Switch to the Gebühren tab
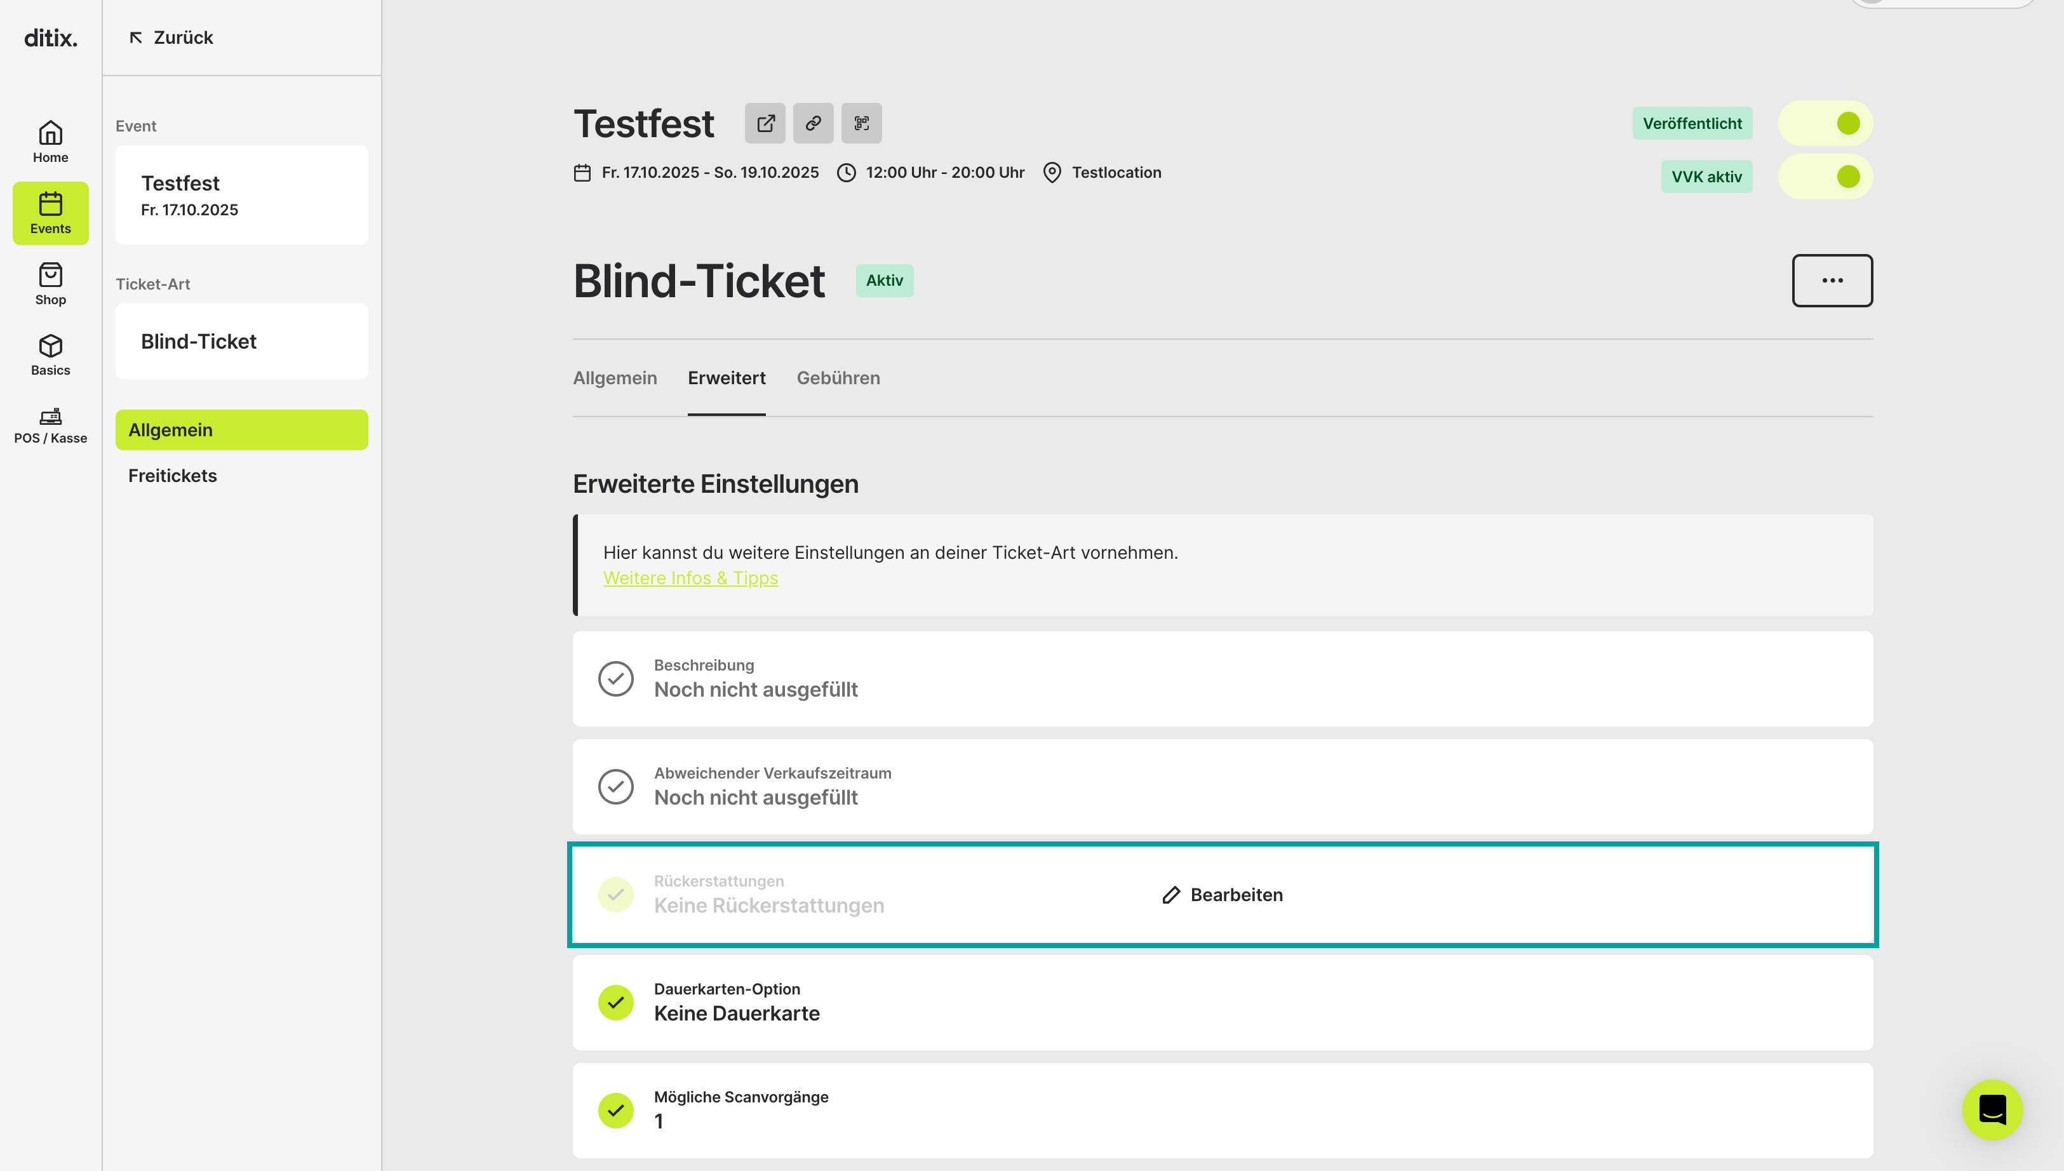The image size is (2064, 1171). (x=838, y=378)
